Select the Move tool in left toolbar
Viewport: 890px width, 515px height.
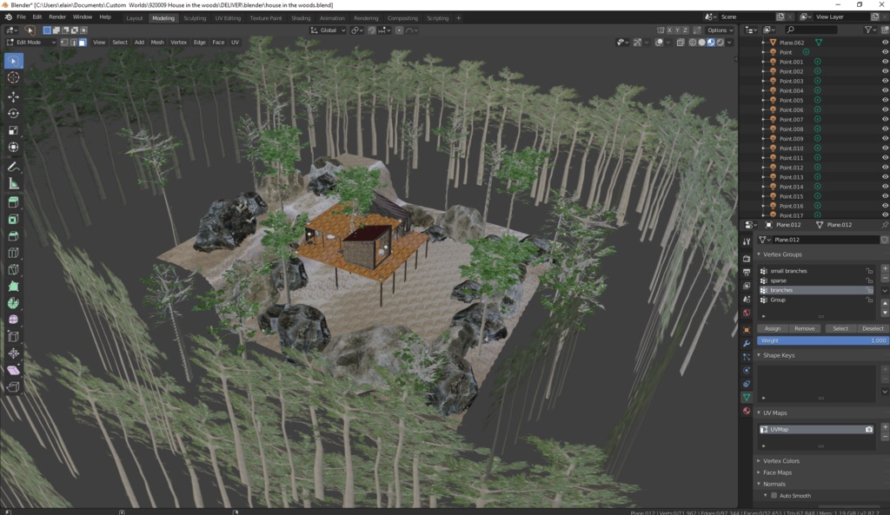tap(12, 97)
